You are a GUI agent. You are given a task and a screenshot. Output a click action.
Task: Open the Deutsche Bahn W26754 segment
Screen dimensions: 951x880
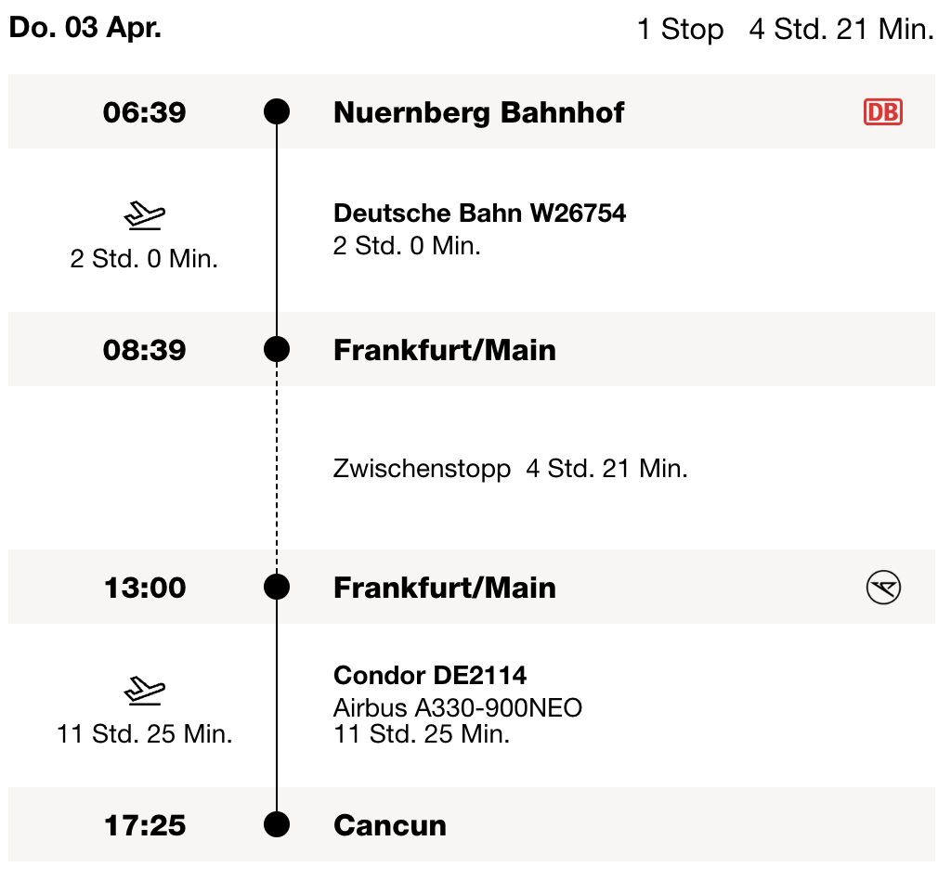point(479,214)
